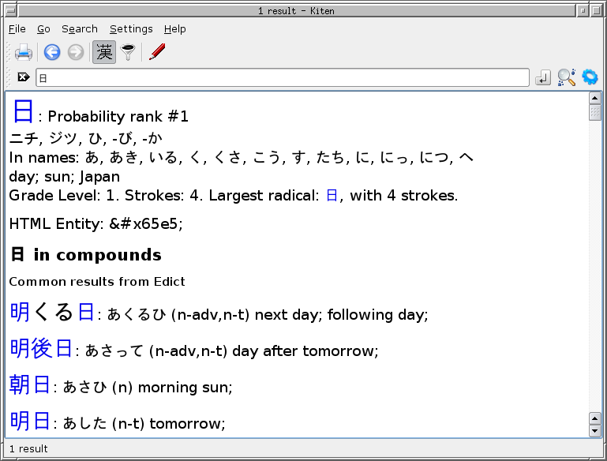Click the large blue 日 heading link

point(23,111)
